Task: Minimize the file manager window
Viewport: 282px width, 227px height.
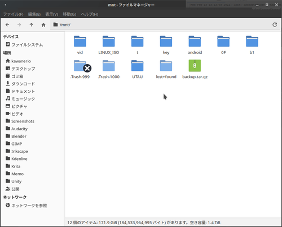Action: pyautogui.click(x=257, y=5)
